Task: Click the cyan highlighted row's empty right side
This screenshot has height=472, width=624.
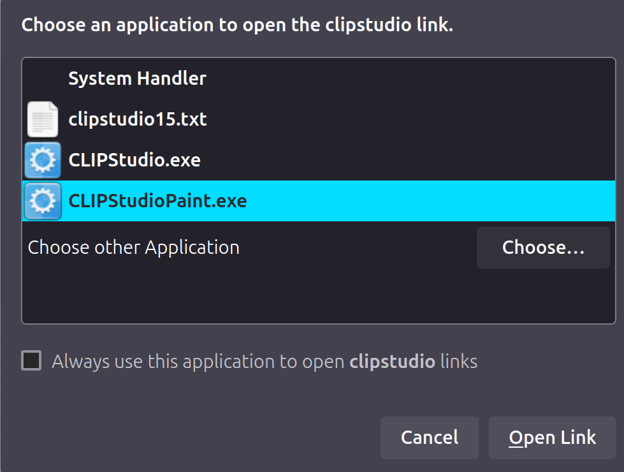Action: click(431, 201)
